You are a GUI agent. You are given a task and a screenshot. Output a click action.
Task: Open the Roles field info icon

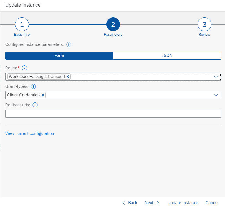point(24,68)
